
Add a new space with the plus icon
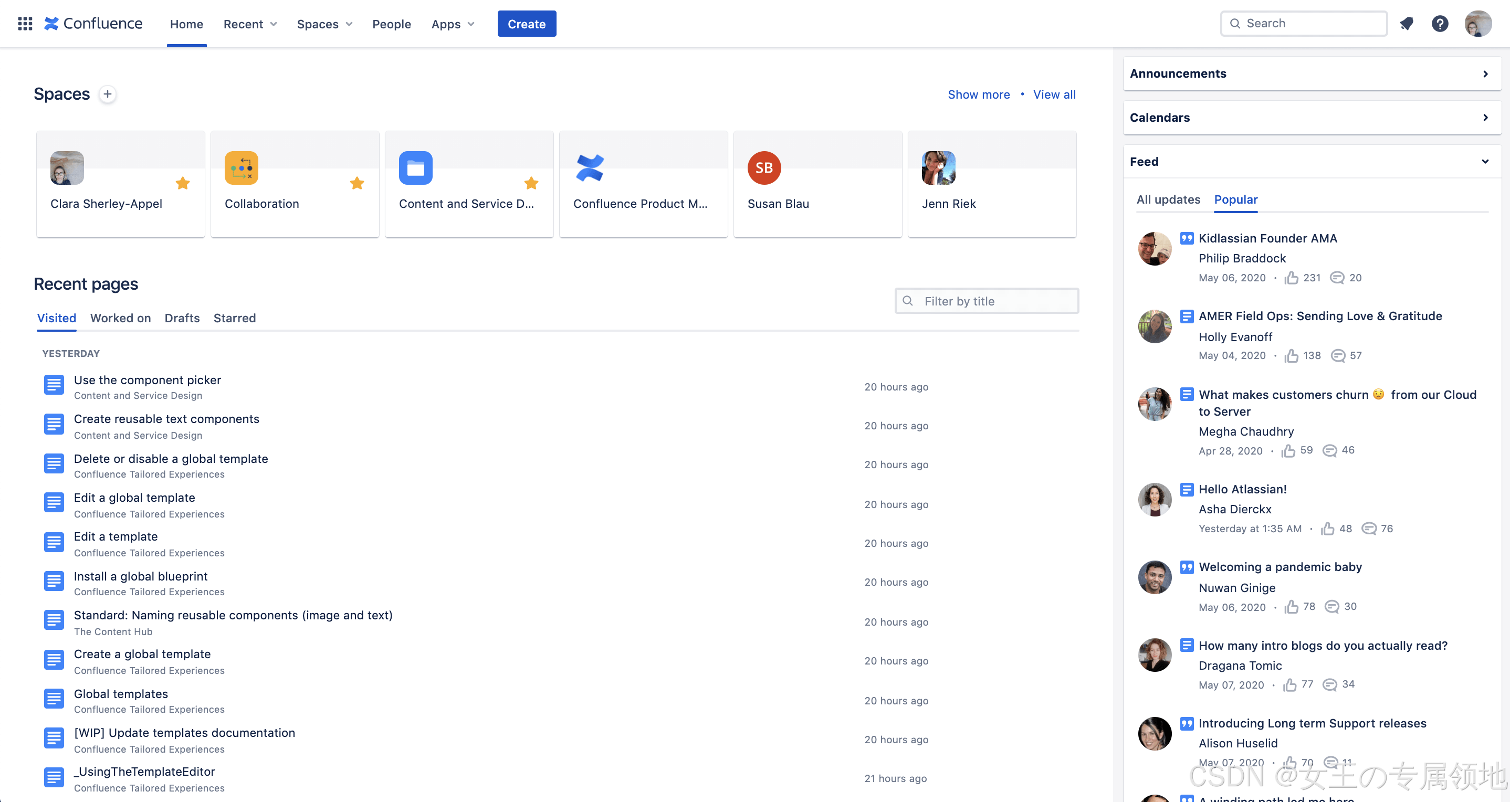pos(107,94)
